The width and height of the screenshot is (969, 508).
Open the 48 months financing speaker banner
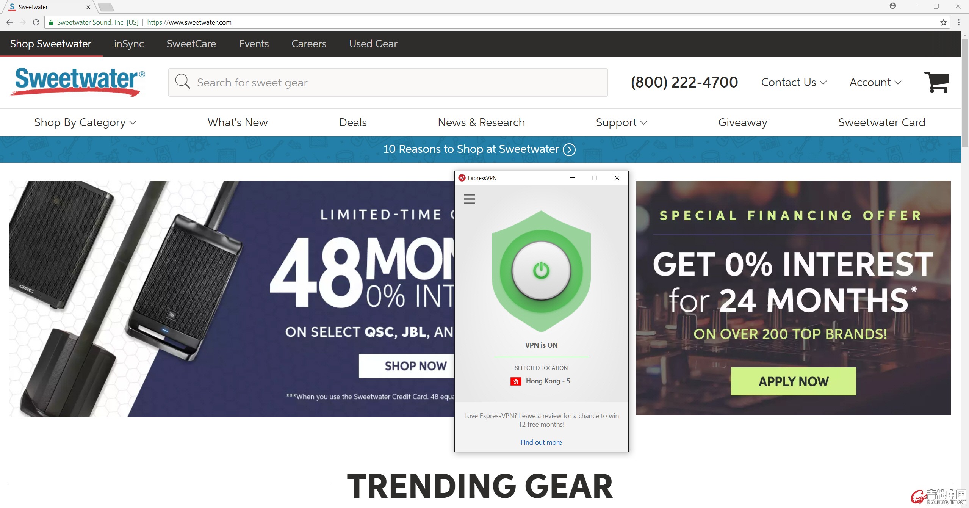pyautogui.click(x=232, y=299)
